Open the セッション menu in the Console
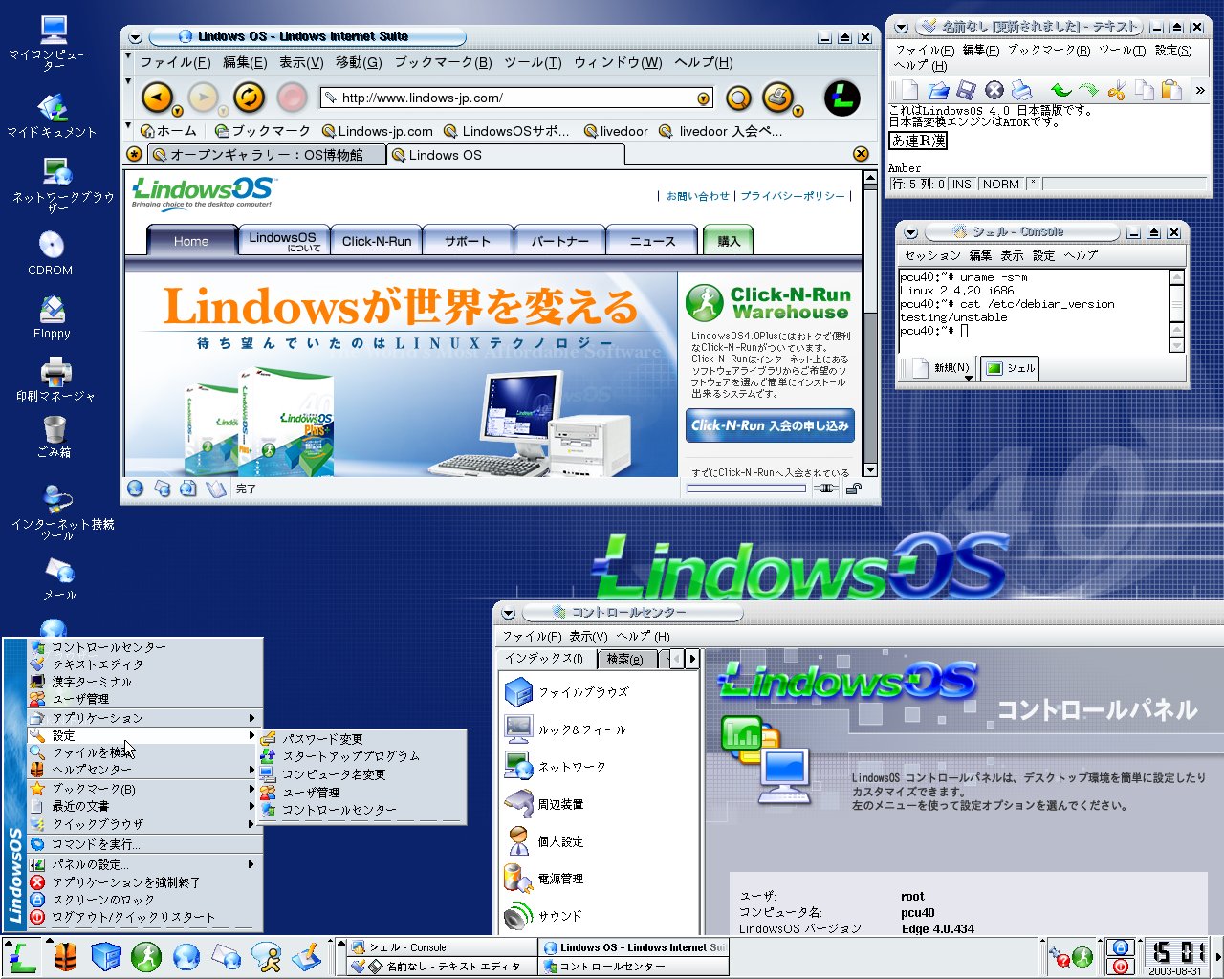This screenshot has height=979, width=1224. pyautogui.click(x=932, y=256)
